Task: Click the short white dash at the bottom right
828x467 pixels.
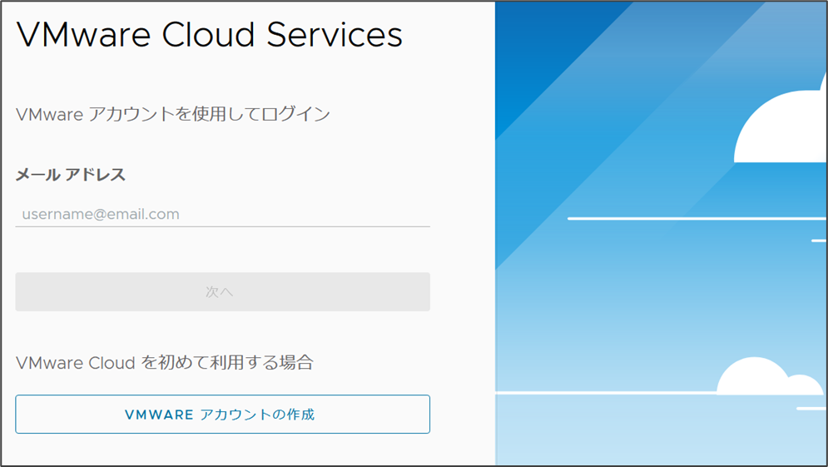Action: point(811,409)
